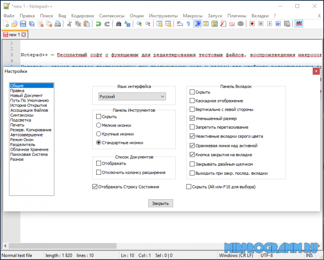The image size is (324, 260).
Task: Close the new 1 document tab
Action: pos(24,35)
